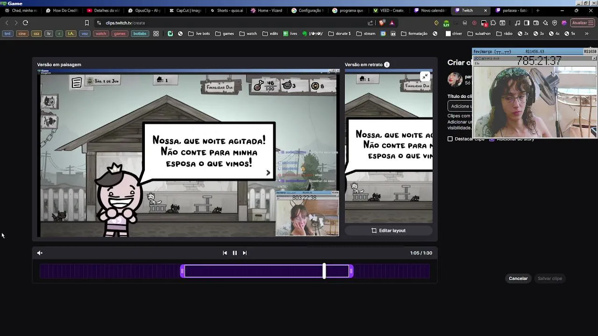Switch to the Detalhes do vídeo YouTube tab

click(103, 10)
